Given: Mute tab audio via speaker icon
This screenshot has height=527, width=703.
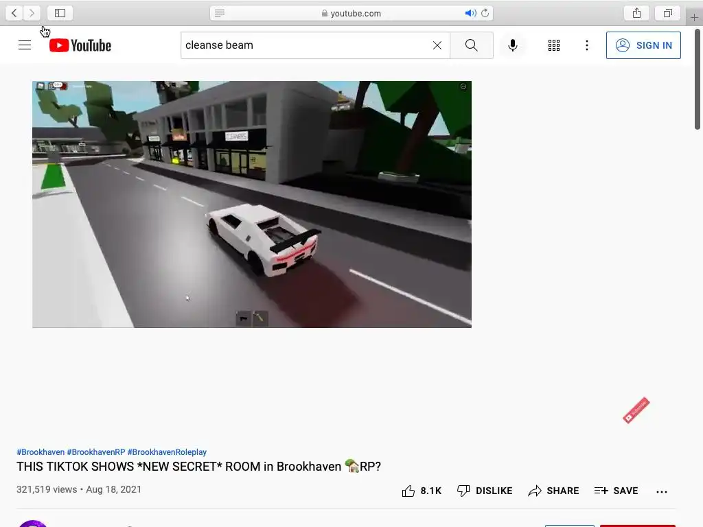Looking at the screenshot, I should point(470,13).
